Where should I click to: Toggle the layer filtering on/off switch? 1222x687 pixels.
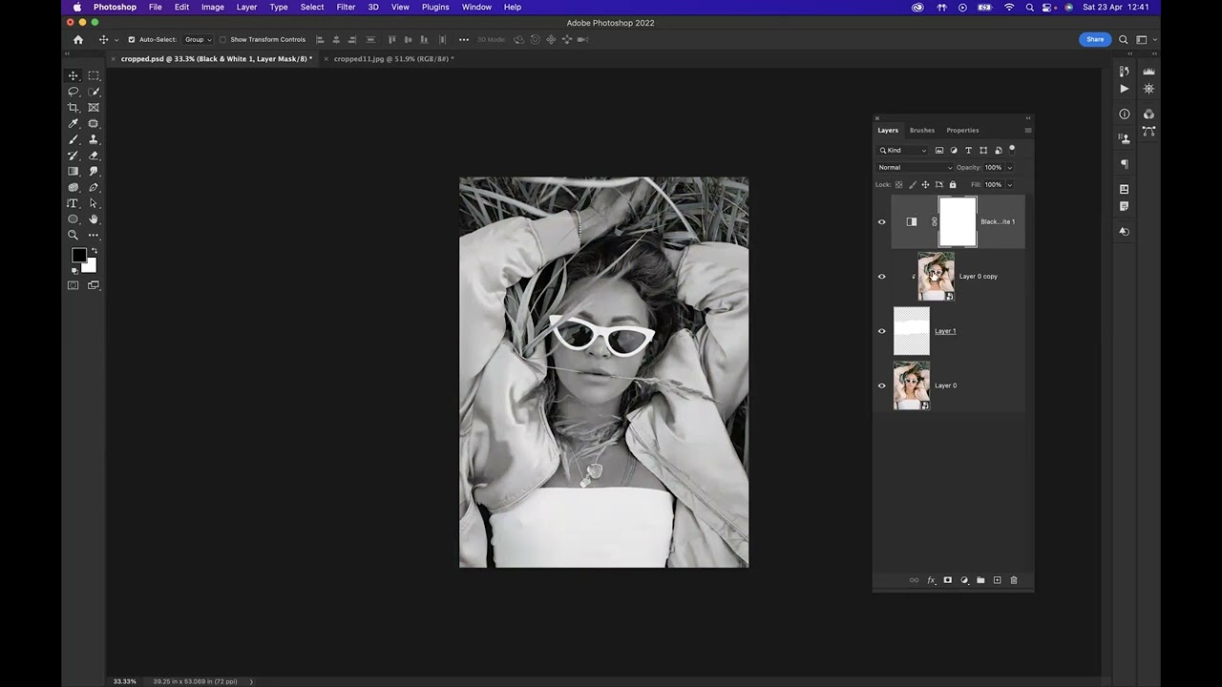[x=1012, y=149]
